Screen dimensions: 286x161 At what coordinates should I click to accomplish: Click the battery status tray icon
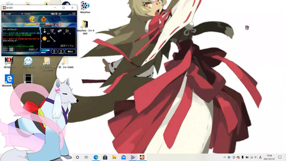pyautogui.click(x=247, y=157)
